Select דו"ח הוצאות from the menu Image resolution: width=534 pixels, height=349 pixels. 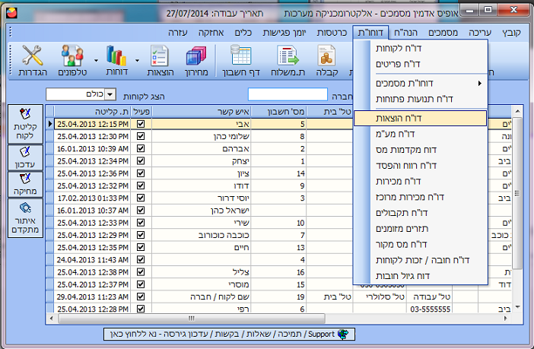pos(420,118)
